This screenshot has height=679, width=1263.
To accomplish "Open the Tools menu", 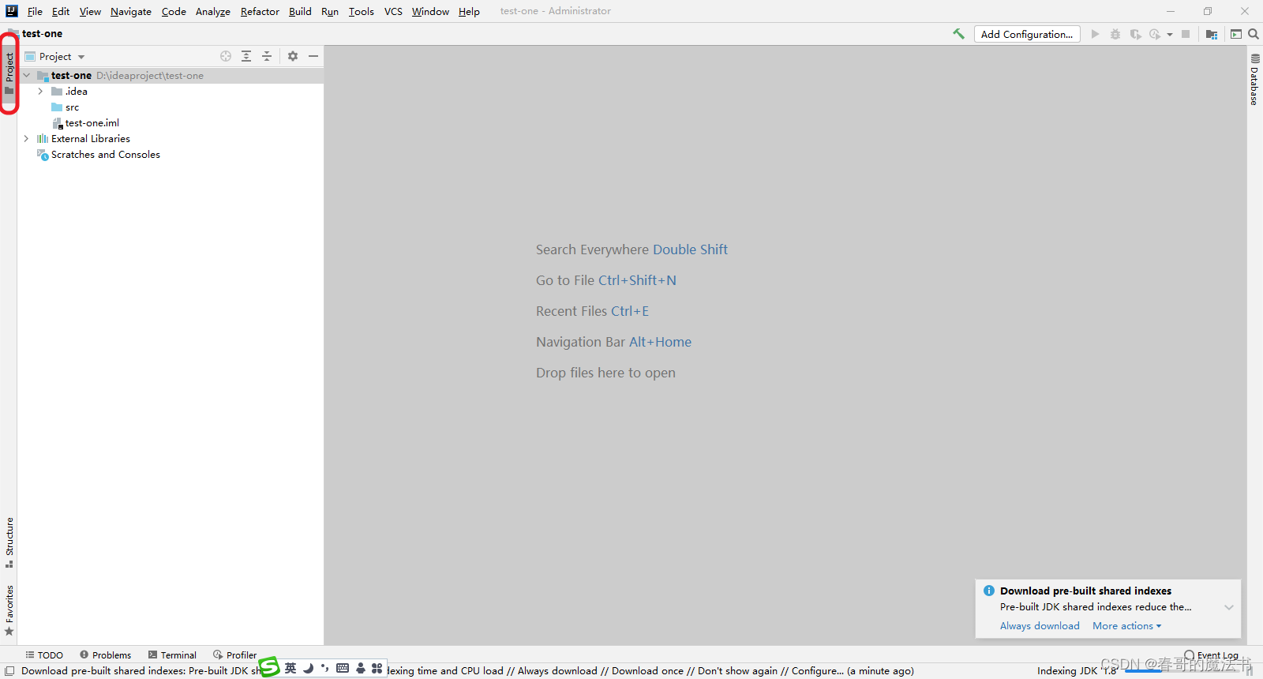I will [362, 11].
